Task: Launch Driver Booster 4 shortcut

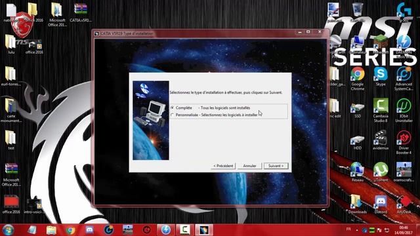Action: (x=404, y=142)
